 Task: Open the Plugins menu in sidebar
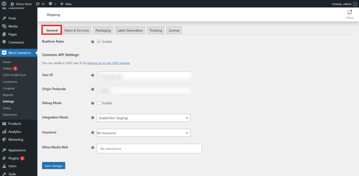coord(13,158)
